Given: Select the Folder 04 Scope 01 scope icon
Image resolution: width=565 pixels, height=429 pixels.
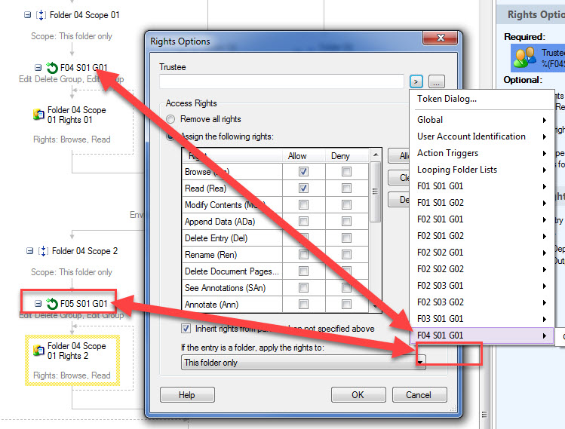Looking at the screenshot, I should tap(41, 15).
